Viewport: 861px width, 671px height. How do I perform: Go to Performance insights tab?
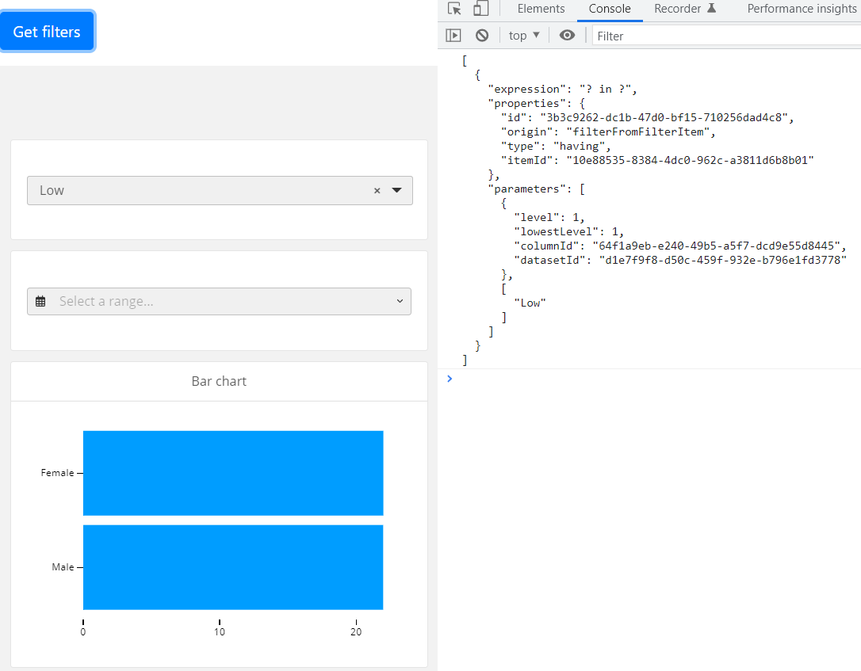pyautogui.click(x=801, y=9)
